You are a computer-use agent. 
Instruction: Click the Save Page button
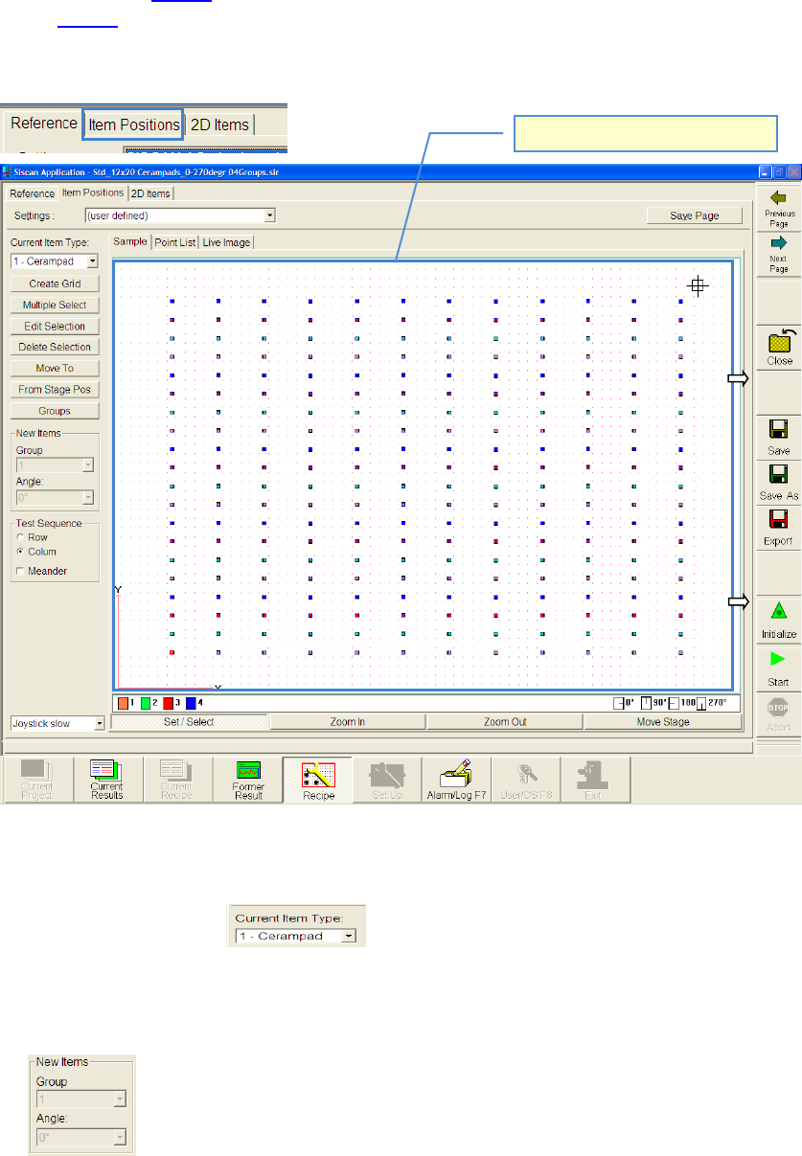point(695,215)
